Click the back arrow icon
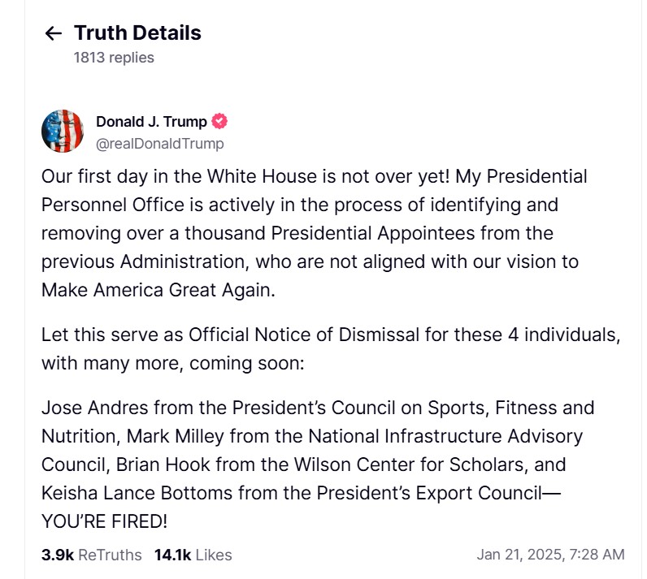Image resolution: width=647 pixels, height=579 pixels. tap(54, 33)
